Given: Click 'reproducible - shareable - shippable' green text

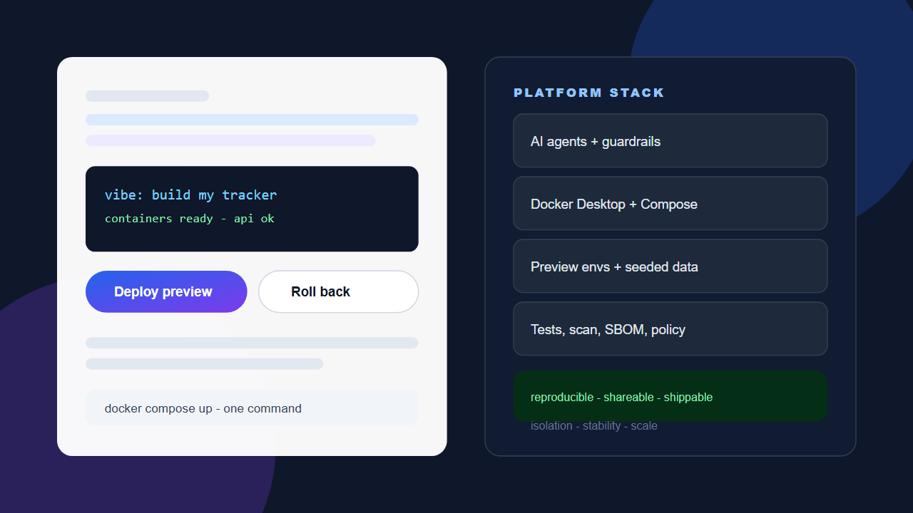Looking at the screenshot, I should (x=621, y=397).
